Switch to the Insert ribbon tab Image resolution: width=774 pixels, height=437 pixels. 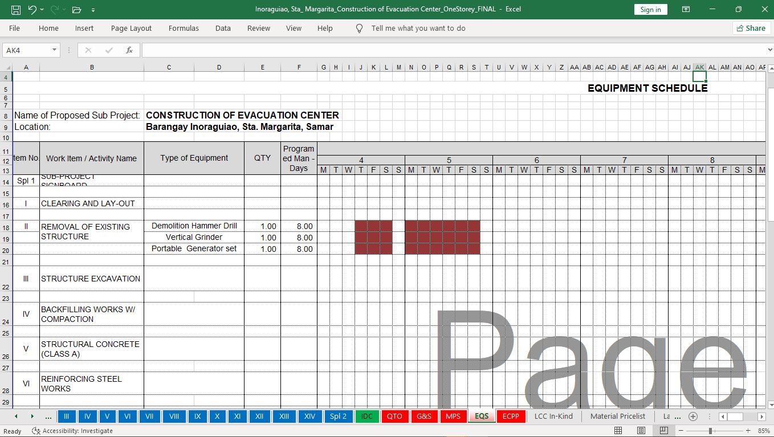point(84,28)
